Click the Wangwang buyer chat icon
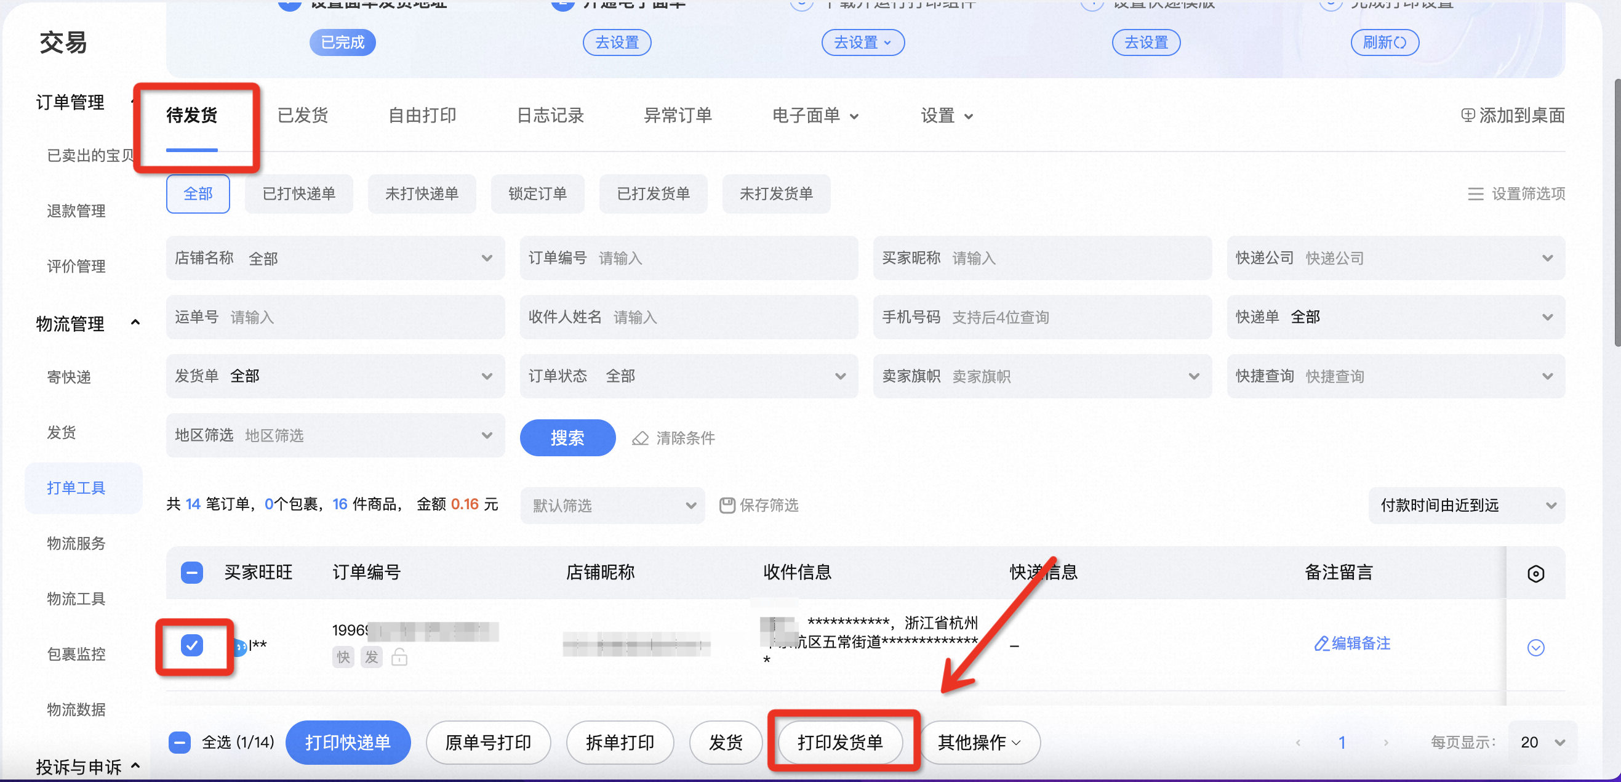Screen dimensions: 1621x782 tap(239, 647)
